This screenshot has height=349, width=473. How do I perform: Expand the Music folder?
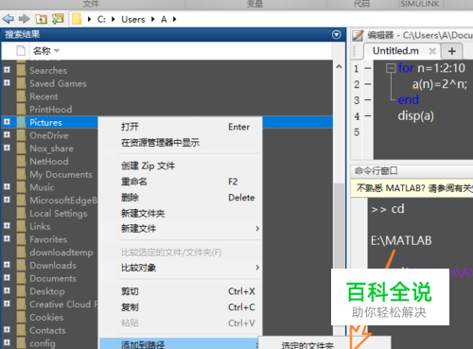pyautogui.click(x=7, y=186)
